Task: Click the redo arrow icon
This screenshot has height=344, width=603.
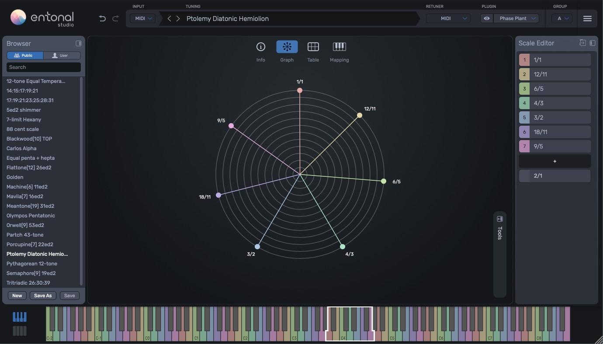Action: point(116,18)
